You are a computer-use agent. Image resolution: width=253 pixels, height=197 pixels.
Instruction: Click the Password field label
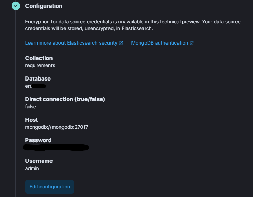click(x=38, y=140)
